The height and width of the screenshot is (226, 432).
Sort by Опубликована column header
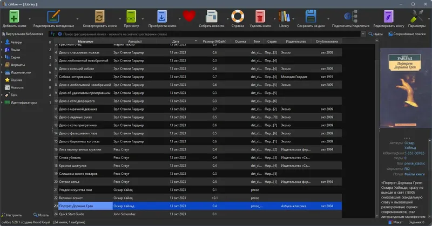click(x=327, y=42)
